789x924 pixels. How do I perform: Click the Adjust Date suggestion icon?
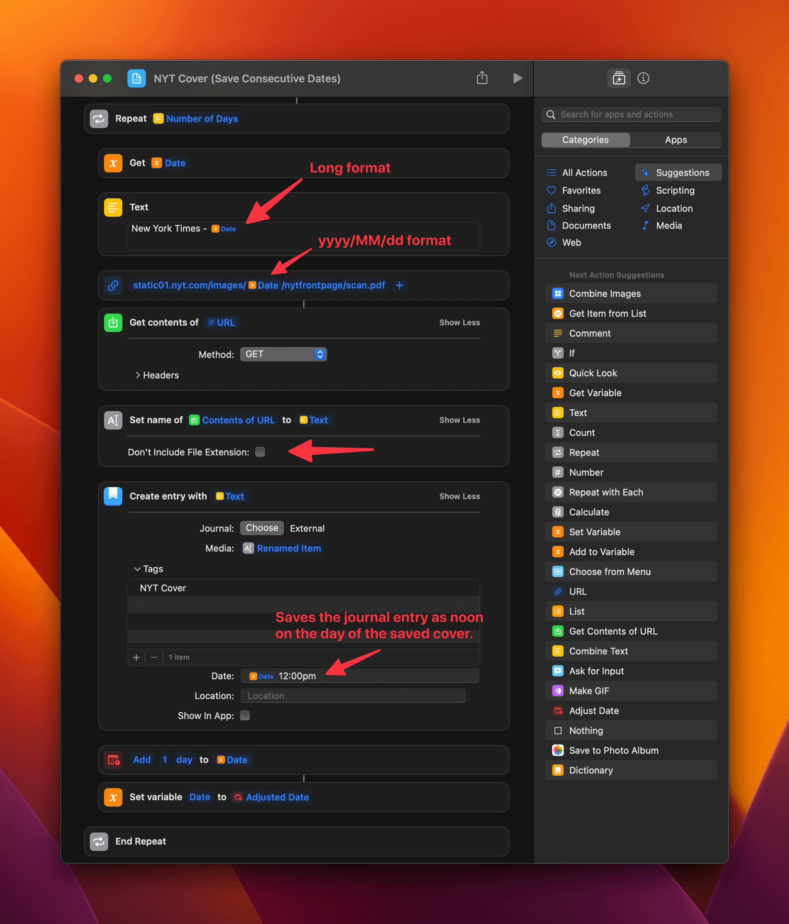[558, 711]
